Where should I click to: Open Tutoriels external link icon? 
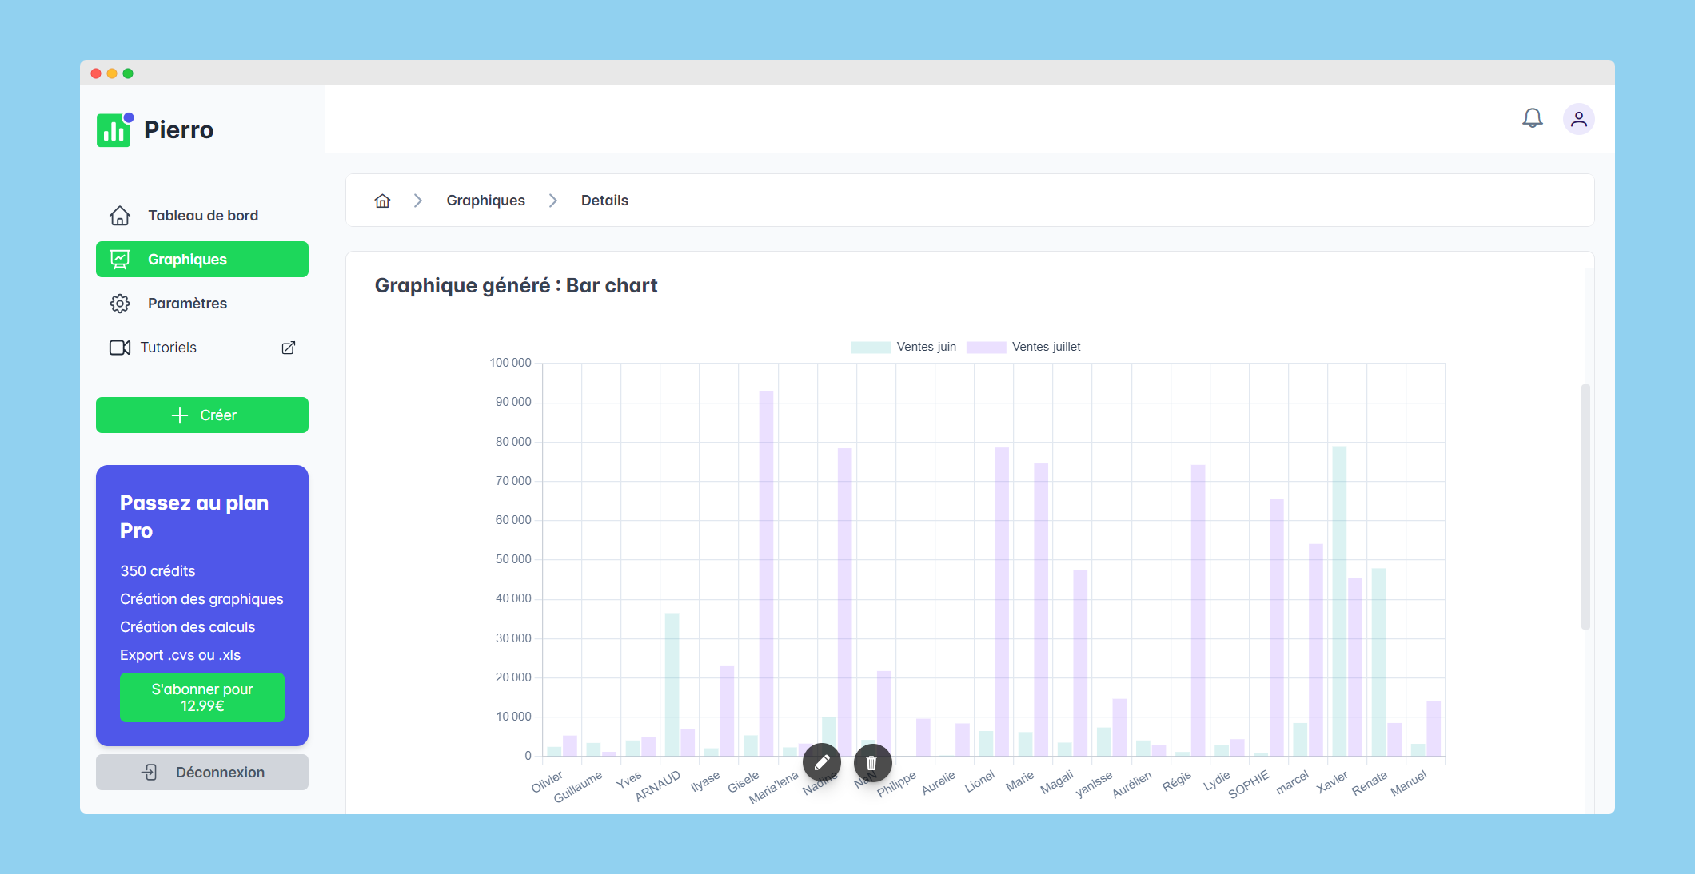tap(289, 348)
